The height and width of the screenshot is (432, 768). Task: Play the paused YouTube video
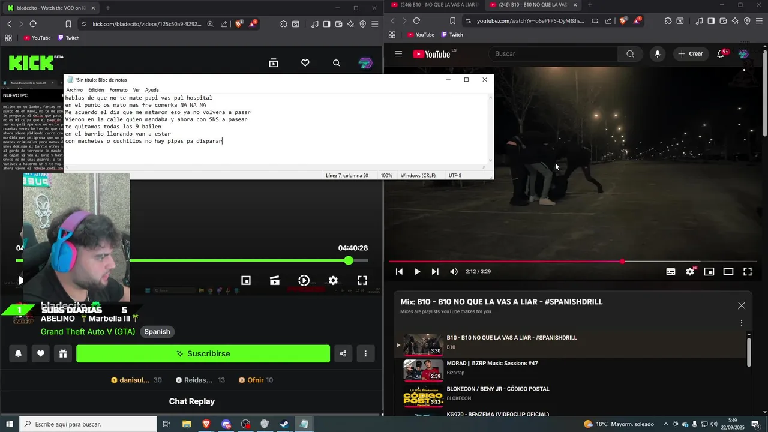tap(417, 272)
